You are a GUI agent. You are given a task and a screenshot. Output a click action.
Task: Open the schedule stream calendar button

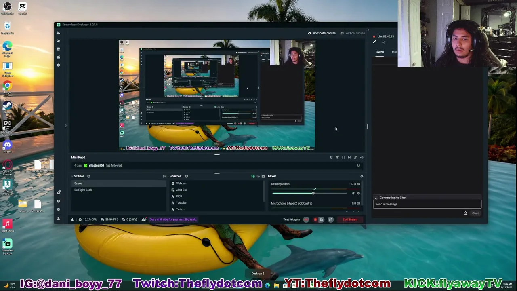331,219
